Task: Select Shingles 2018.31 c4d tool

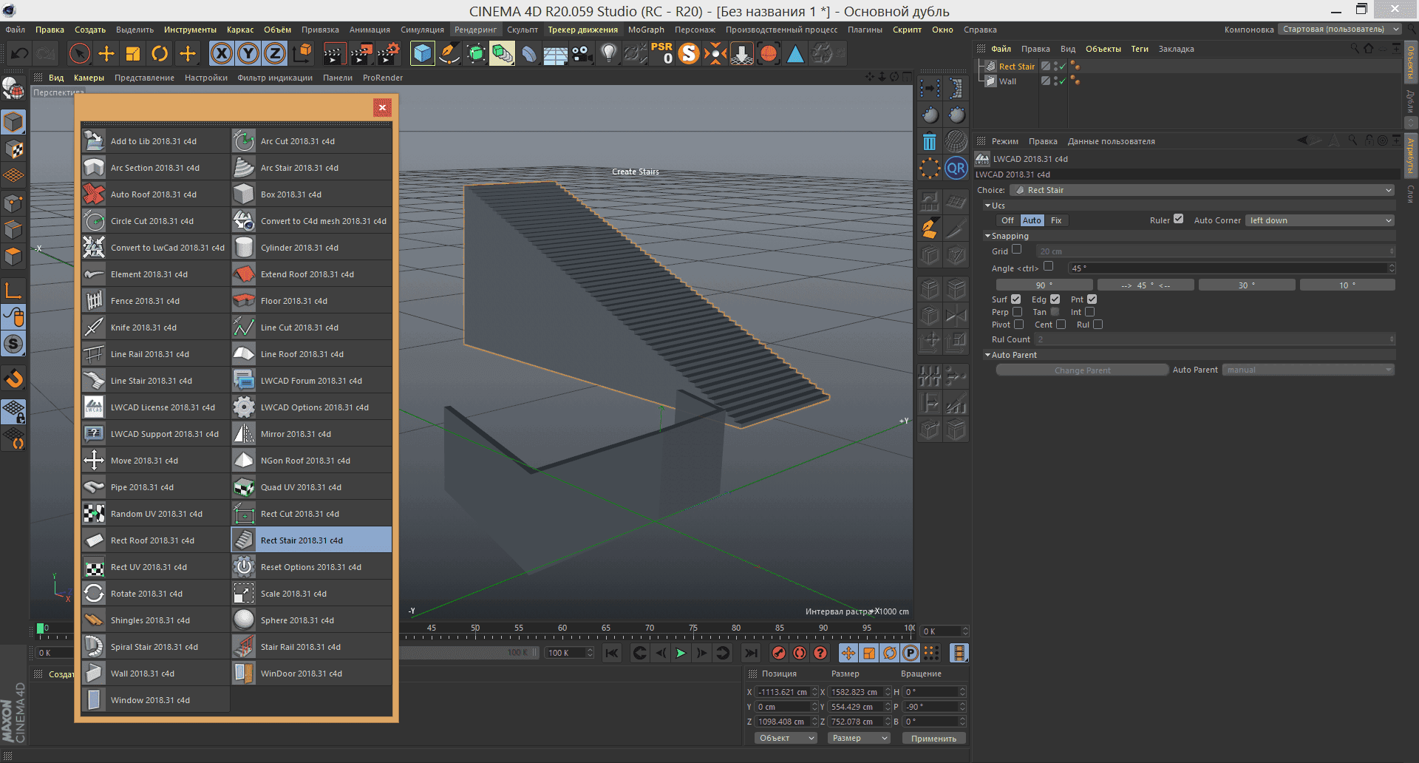Action: pos(155,620)
